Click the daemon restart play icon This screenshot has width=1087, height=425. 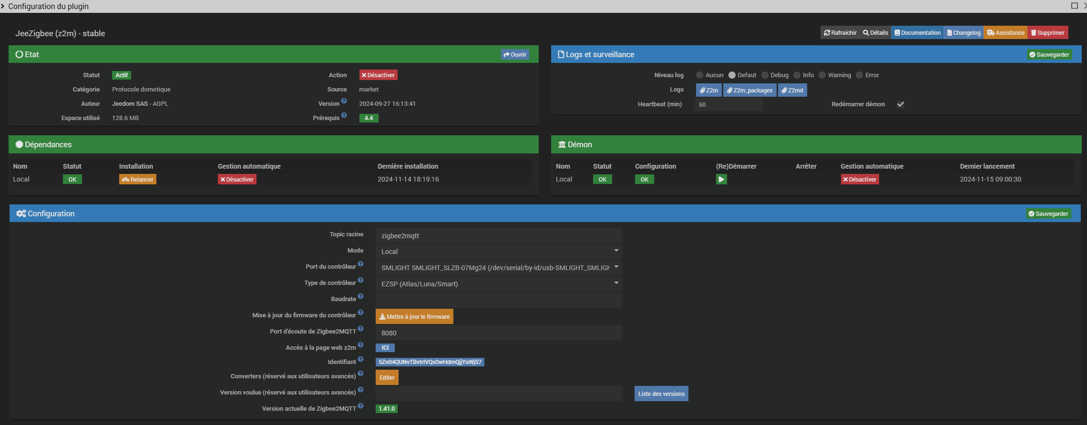coord(721,179)
